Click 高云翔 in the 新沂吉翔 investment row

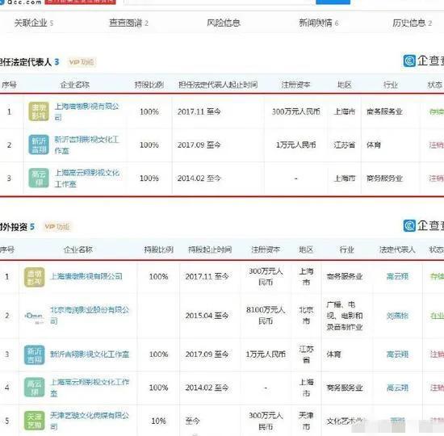tap(397, 354)
